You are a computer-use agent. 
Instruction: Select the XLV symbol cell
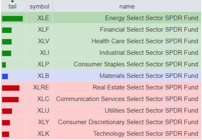44,41
